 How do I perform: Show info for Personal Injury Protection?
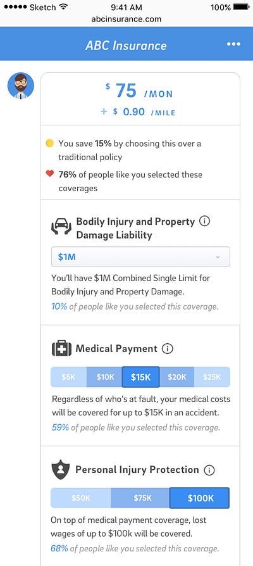pyautogui.click(x=209, y=470)
